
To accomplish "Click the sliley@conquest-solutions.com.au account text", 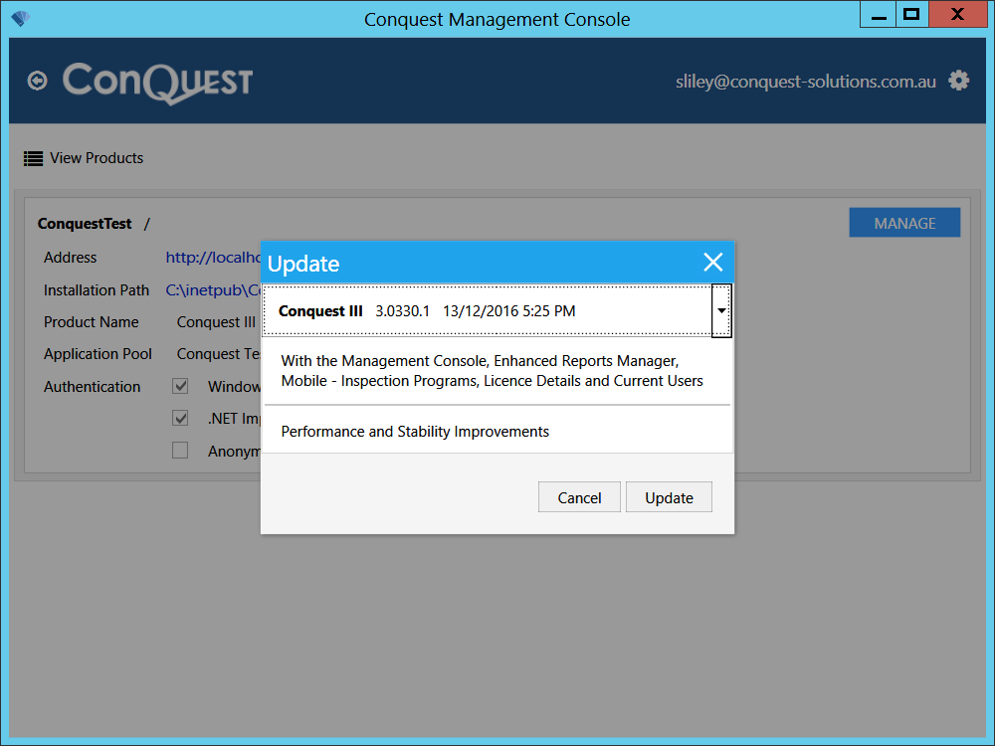I will point(805,82).
